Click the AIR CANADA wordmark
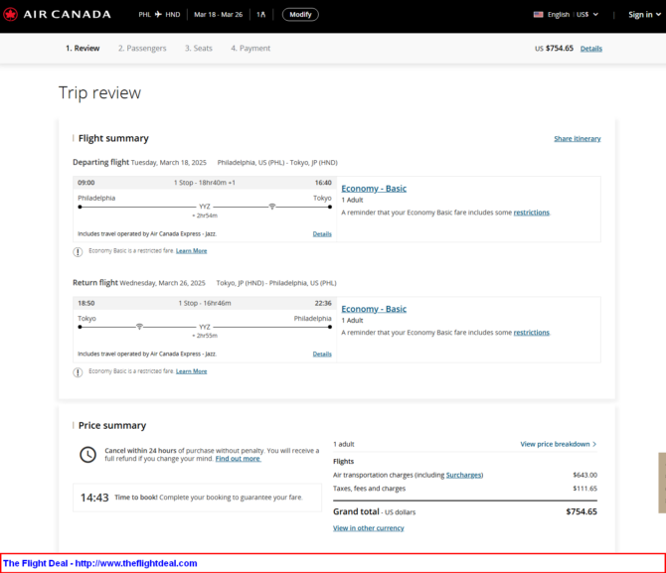 click(x=68, y=15)
